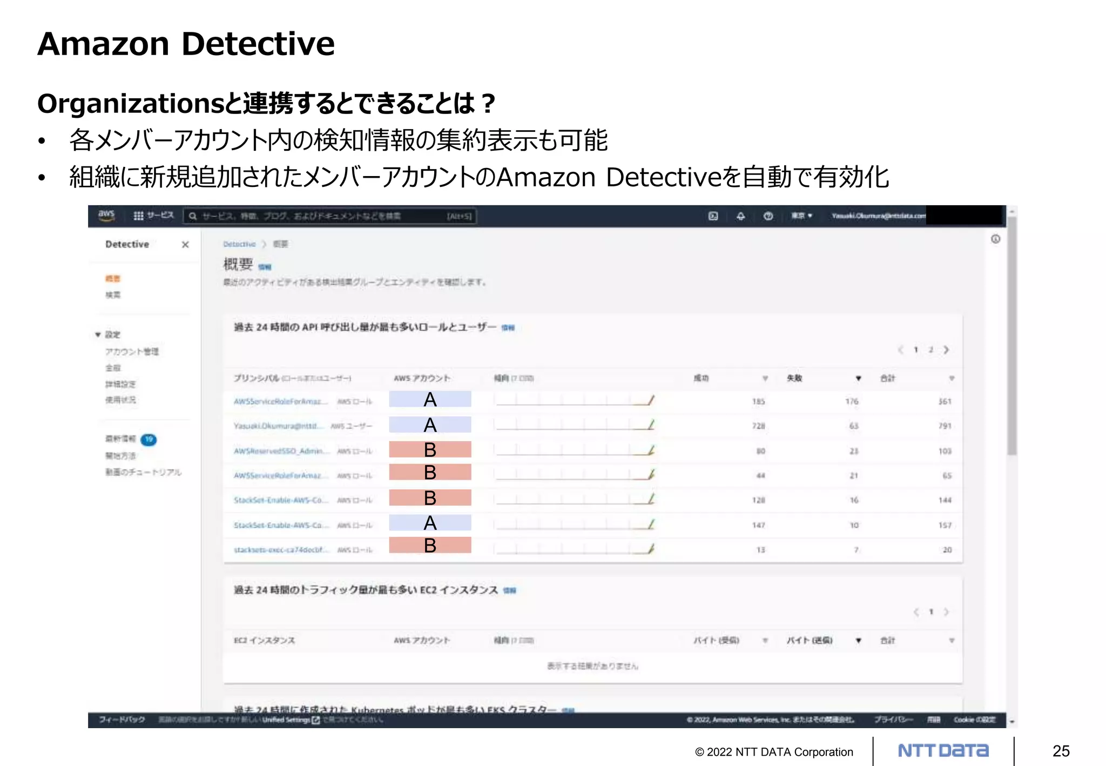Go to previous page in EC2 table

pyautogui.click(x=916, y=612)
